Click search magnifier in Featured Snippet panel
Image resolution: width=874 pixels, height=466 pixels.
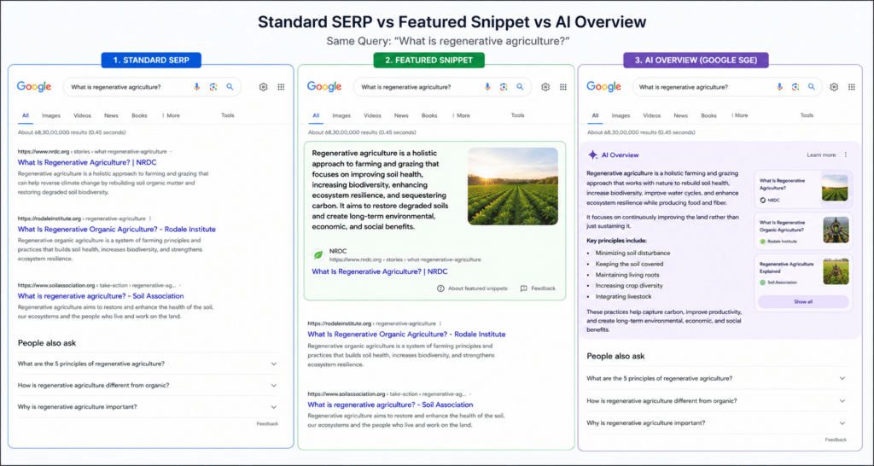click(520, 87)
